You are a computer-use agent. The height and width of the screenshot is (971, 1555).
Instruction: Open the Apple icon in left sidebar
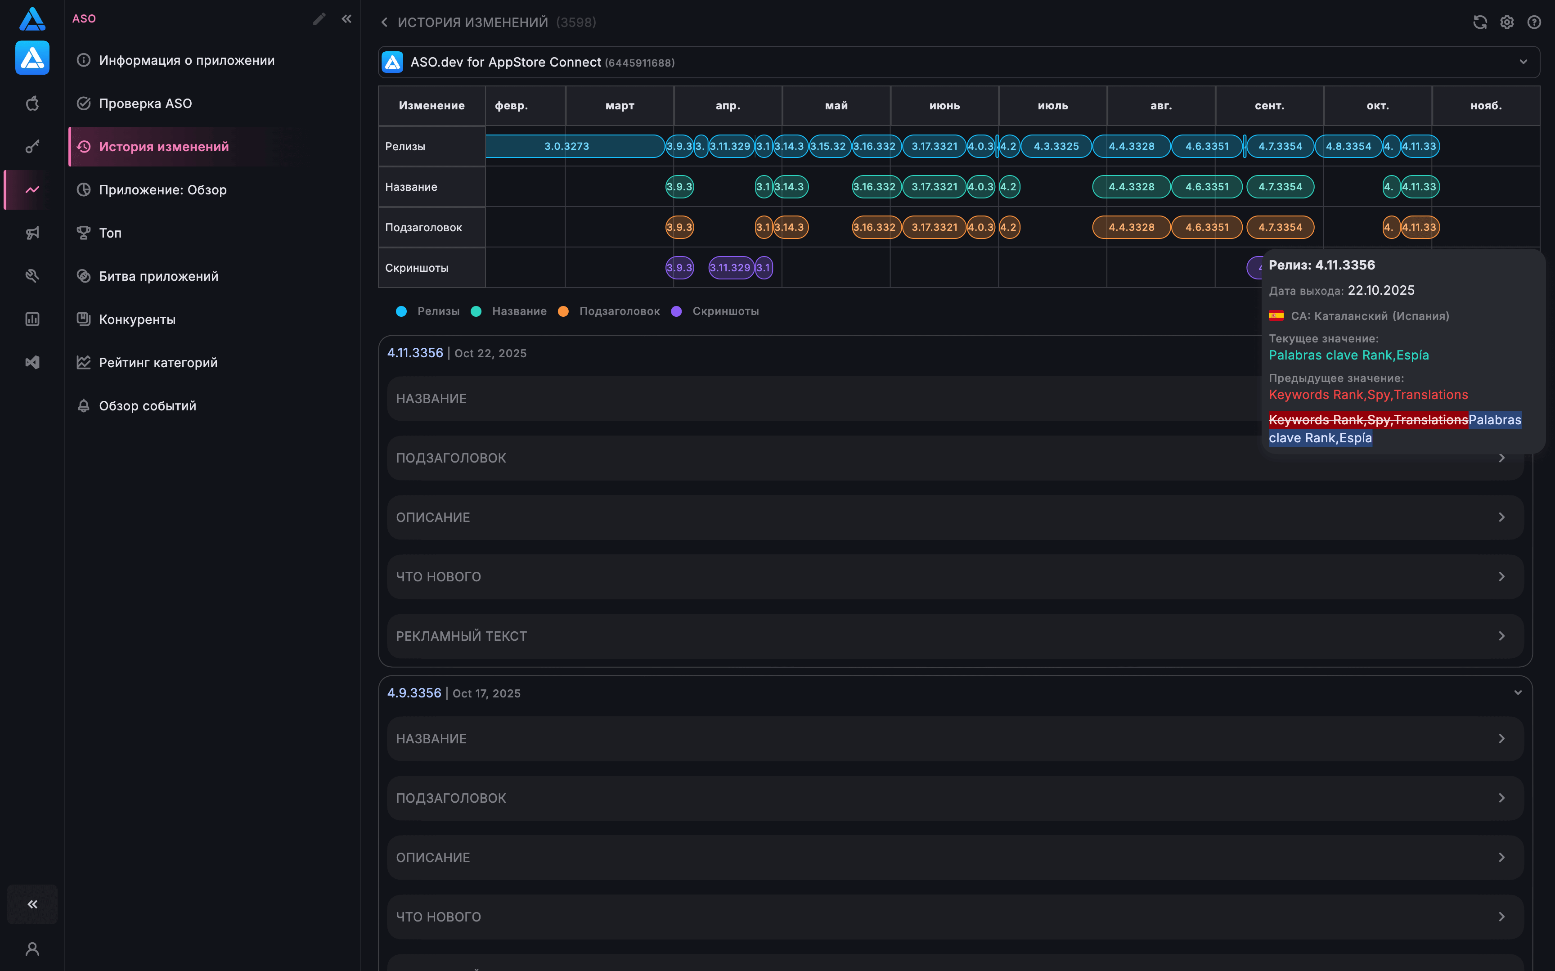(32, 103)
